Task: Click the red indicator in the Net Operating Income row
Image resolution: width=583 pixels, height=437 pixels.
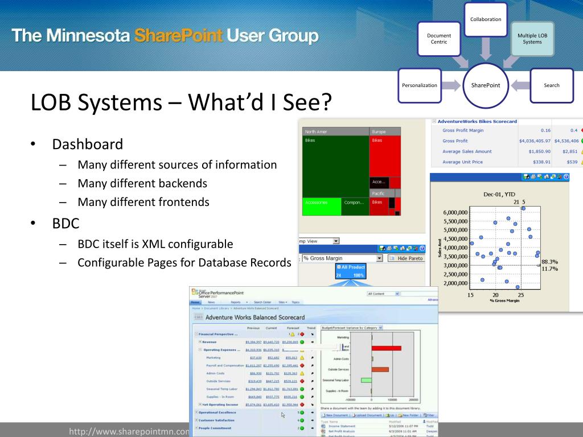Action: 302,405
